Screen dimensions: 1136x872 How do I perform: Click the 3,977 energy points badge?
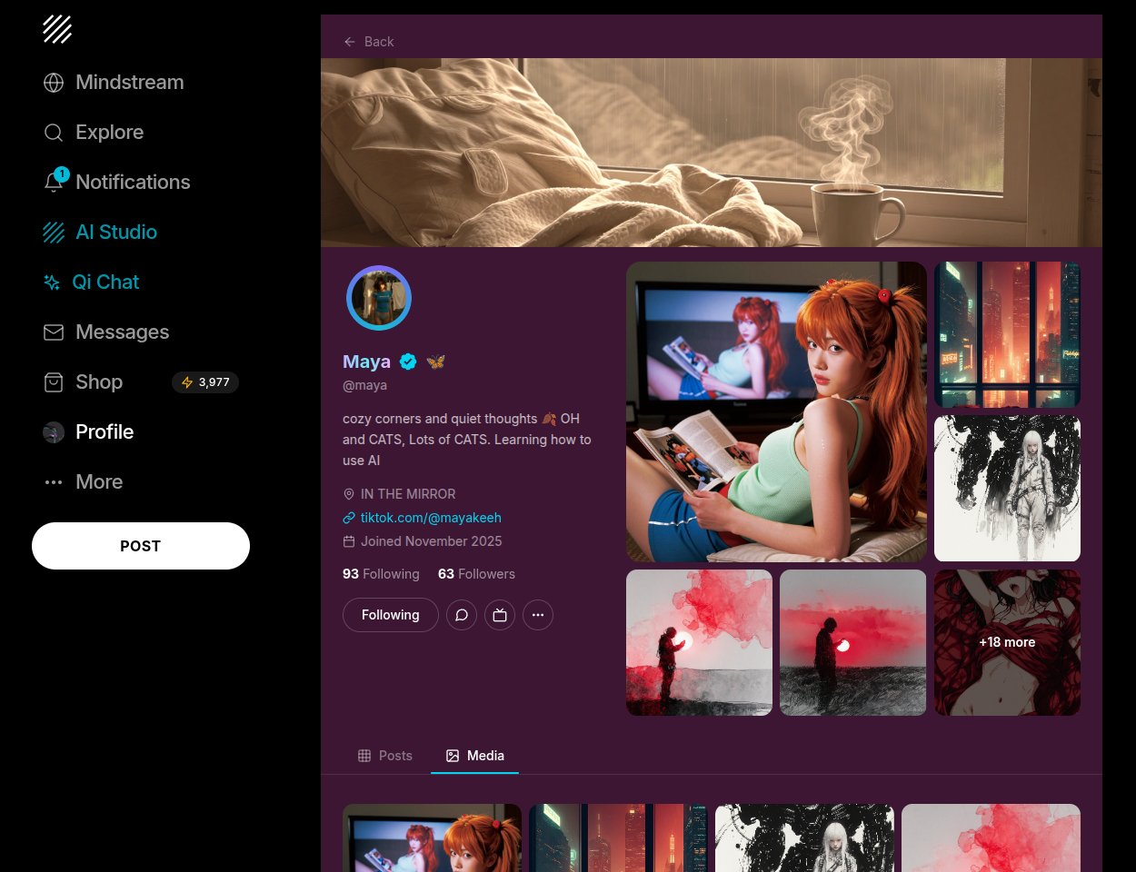pos(205,382)
